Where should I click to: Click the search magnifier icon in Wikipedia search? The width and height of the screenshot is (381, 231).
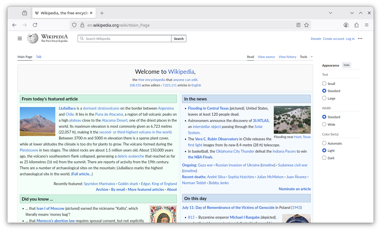click(82, 38)
